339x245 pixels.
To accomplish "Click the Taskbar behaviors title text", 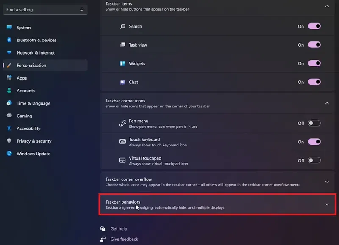I will point(123,202).
